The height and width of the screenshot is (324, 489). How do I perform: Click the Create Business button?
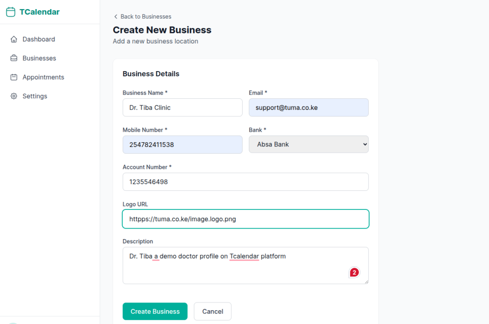155,312
